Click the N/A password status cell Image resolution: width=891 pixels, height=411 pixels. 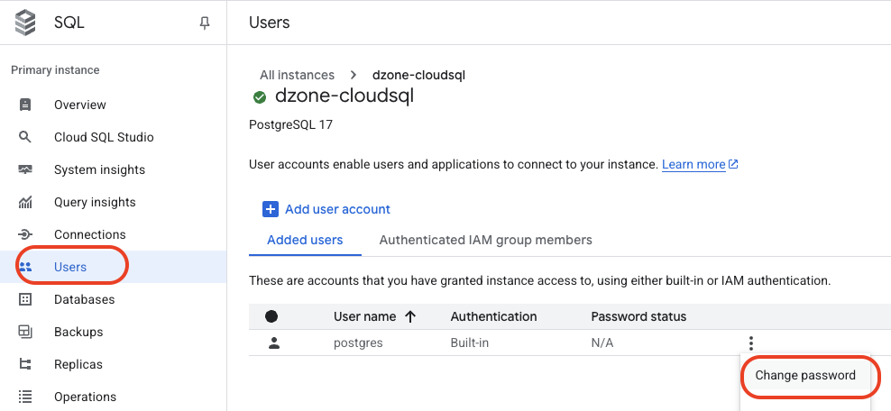pyautogui.click(x=602, y=342)
